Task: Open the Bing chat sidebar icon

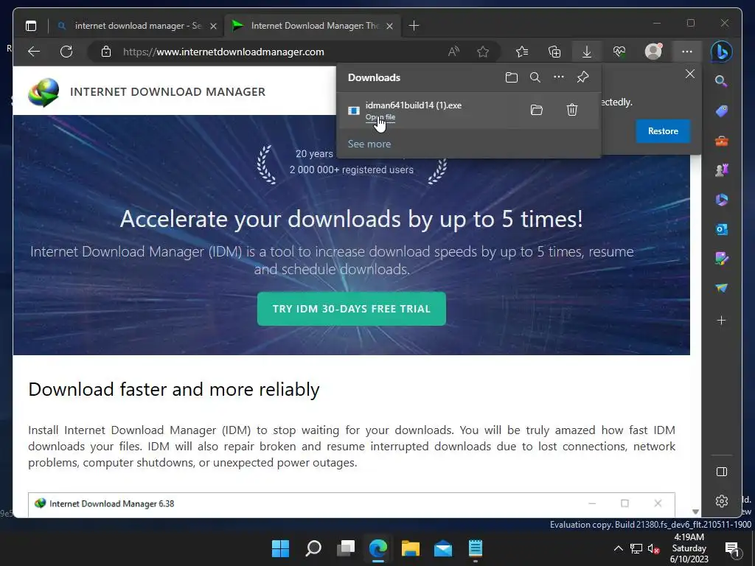Action: tap(721, 52)
